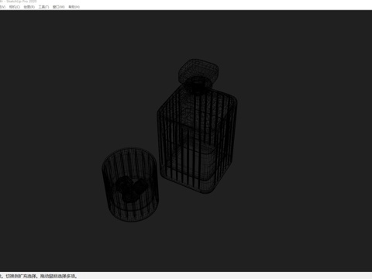Open the 工具(T) tools menu
Image resolution: width=372 pixels, height=279 pixels.
tap(43, 7)
